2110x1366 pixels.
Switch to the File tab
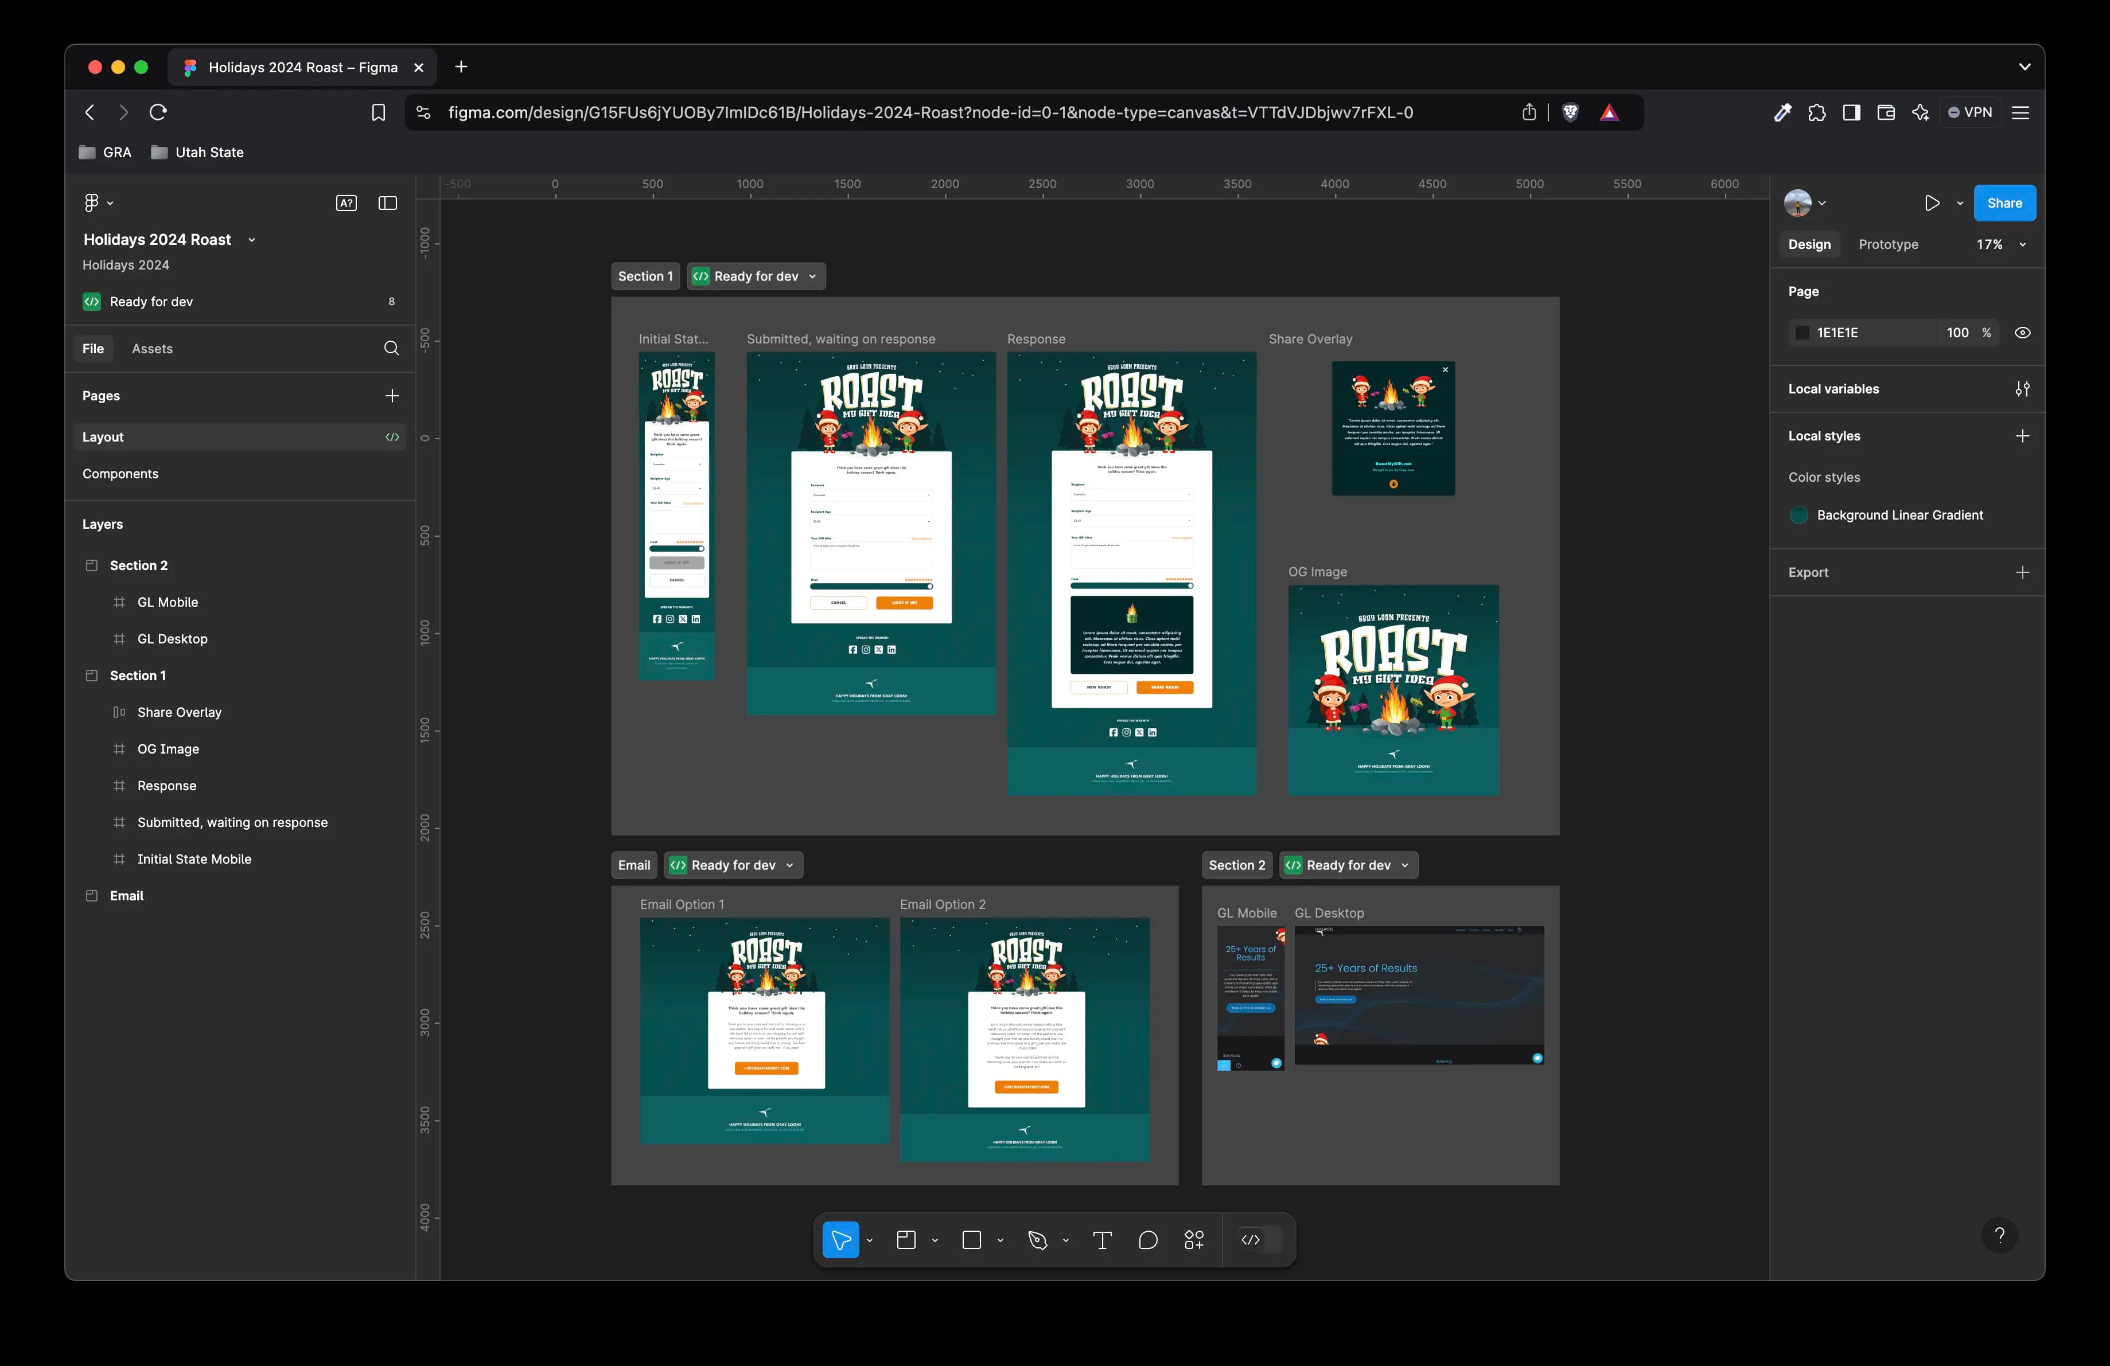(93, 348)
